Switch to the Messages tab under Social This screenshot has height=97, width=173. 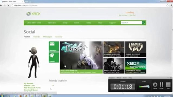coord(47,37)
